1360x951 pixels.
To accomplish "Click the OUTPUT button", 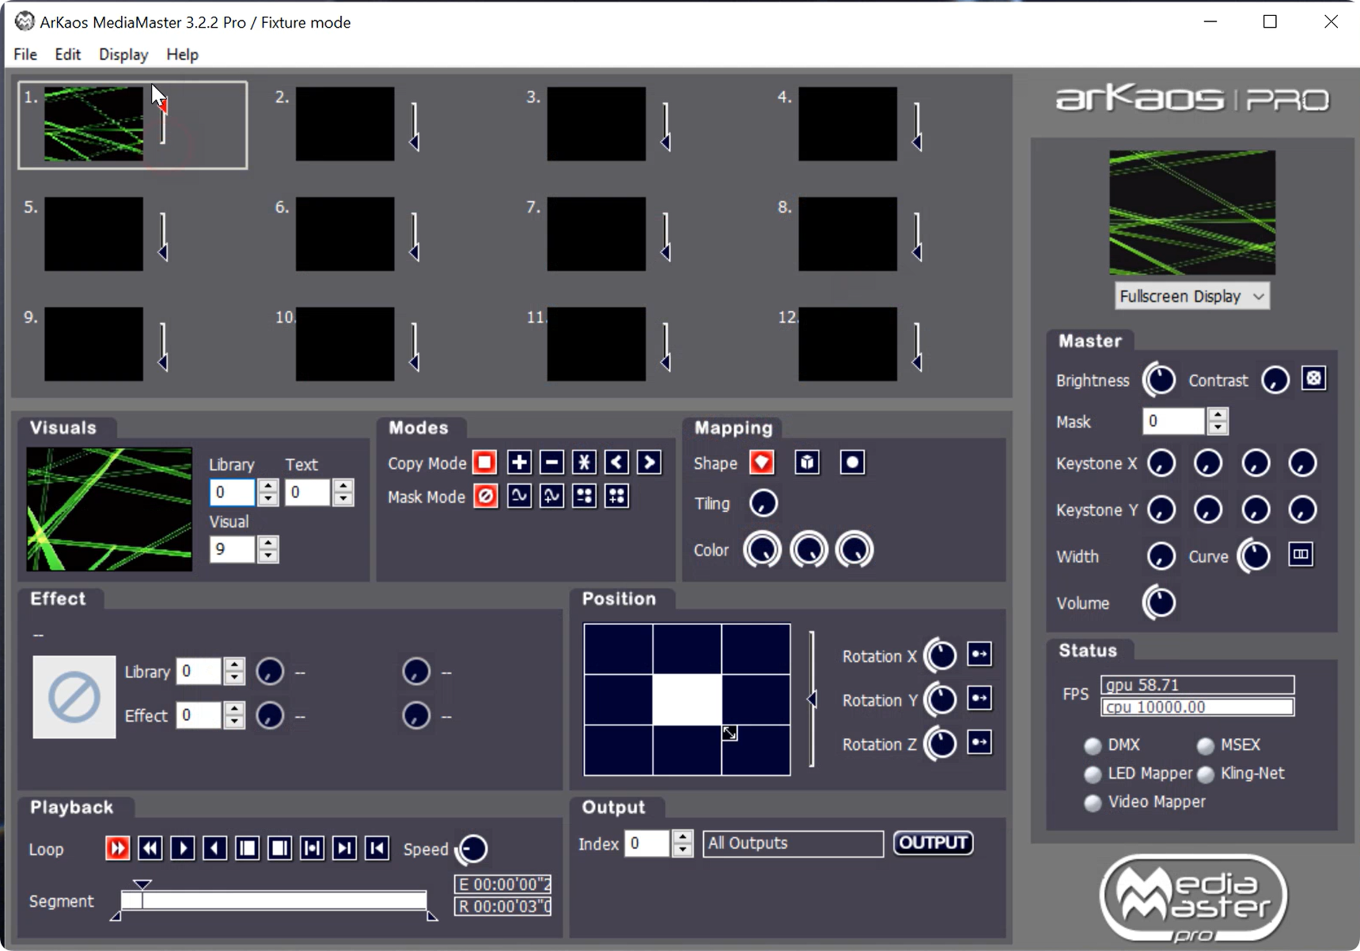I will pyautogui.click(x=933, y=843).
